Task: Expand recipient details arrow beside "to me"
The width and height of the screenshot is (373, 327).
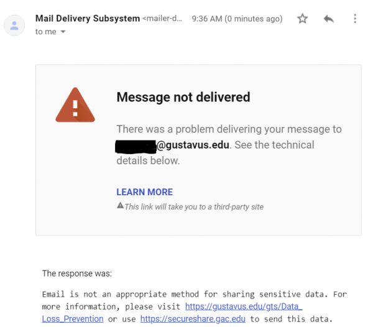Action: [x=63, y=32]
